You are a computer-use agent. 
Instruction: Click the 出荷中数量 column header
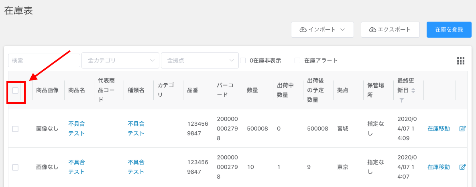click(x=285, y=90)
